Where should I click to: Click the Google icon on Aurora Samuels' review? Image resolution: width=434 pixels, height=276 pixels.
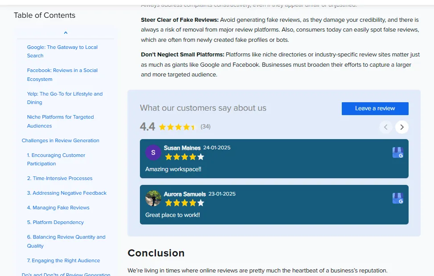pos(397,198)
